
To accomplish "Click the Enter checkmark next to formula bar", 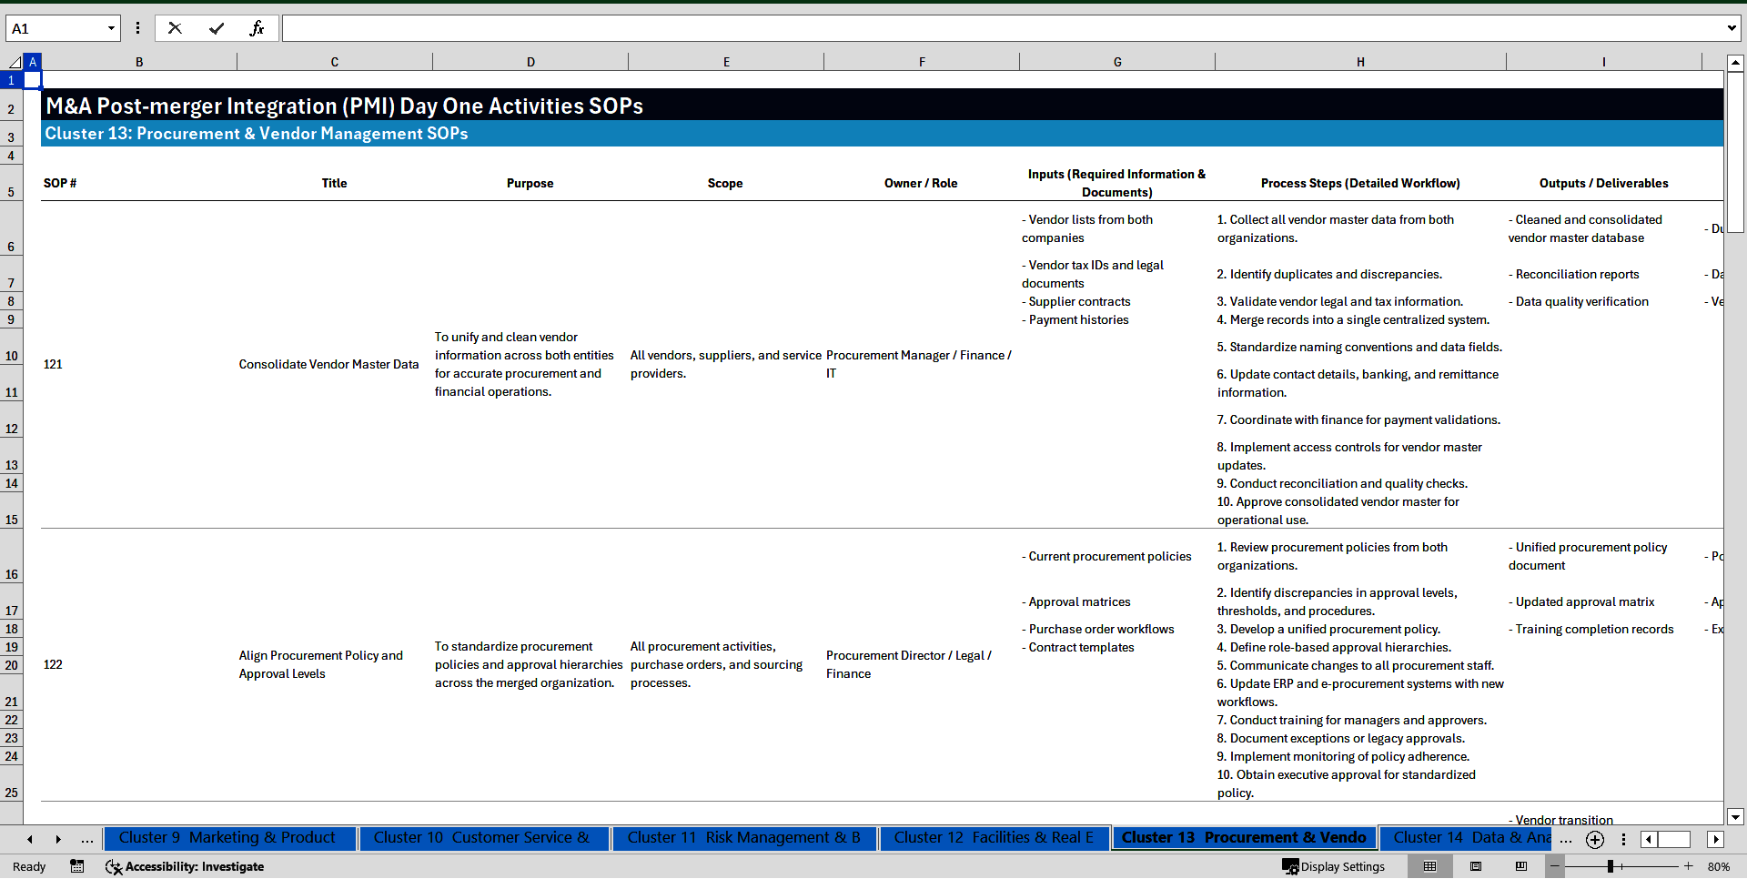I will click(217, 28).
